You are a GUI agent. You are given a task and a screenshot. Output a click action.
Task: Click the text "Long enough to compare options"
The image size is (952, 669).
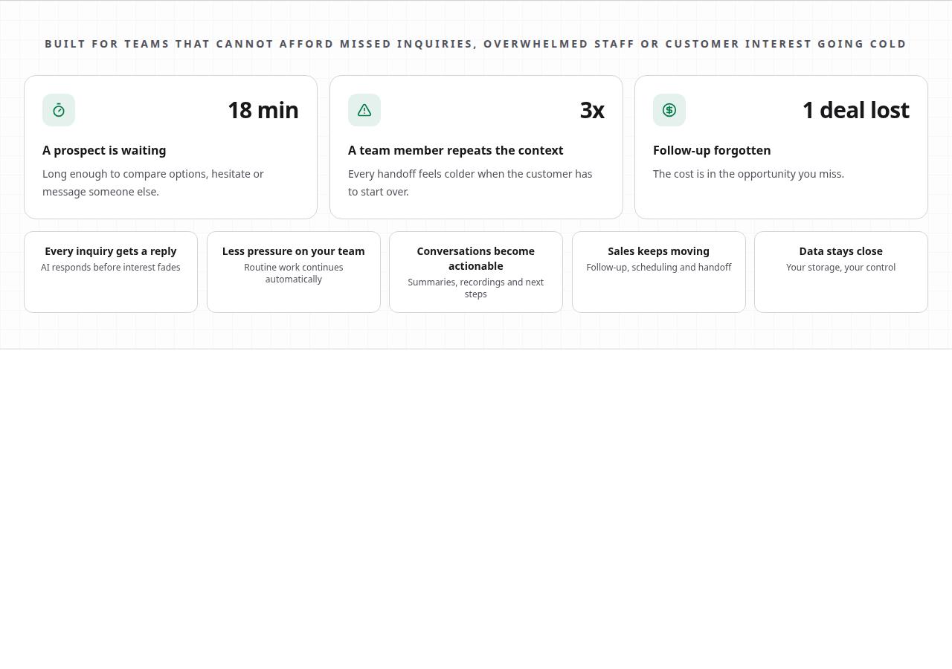coord(124,174)
